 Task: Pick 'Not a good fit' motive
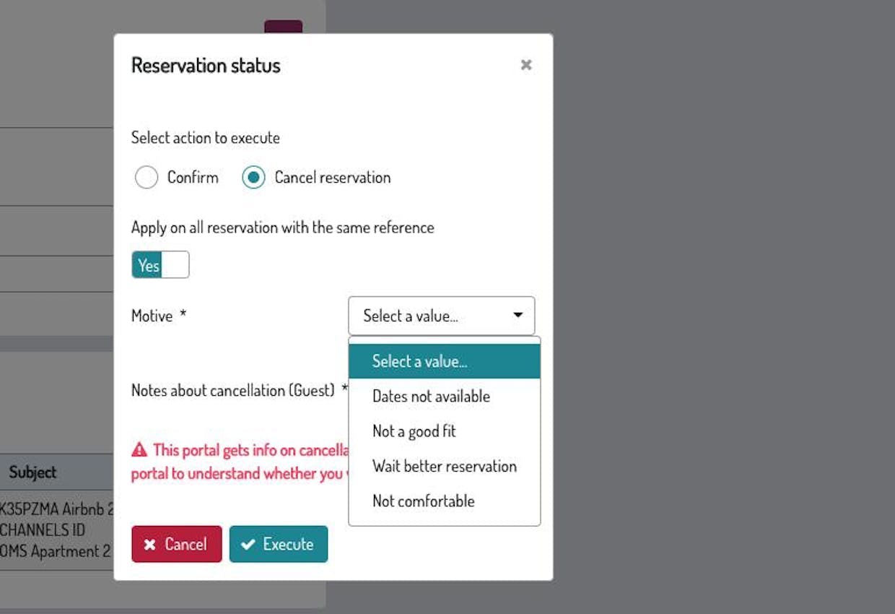[414, 431]
